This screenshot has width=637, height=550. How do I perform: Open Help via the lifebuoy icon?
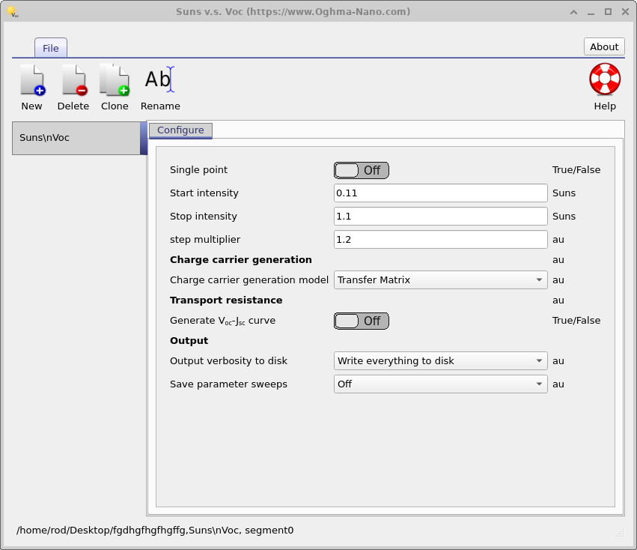point(604,79)
